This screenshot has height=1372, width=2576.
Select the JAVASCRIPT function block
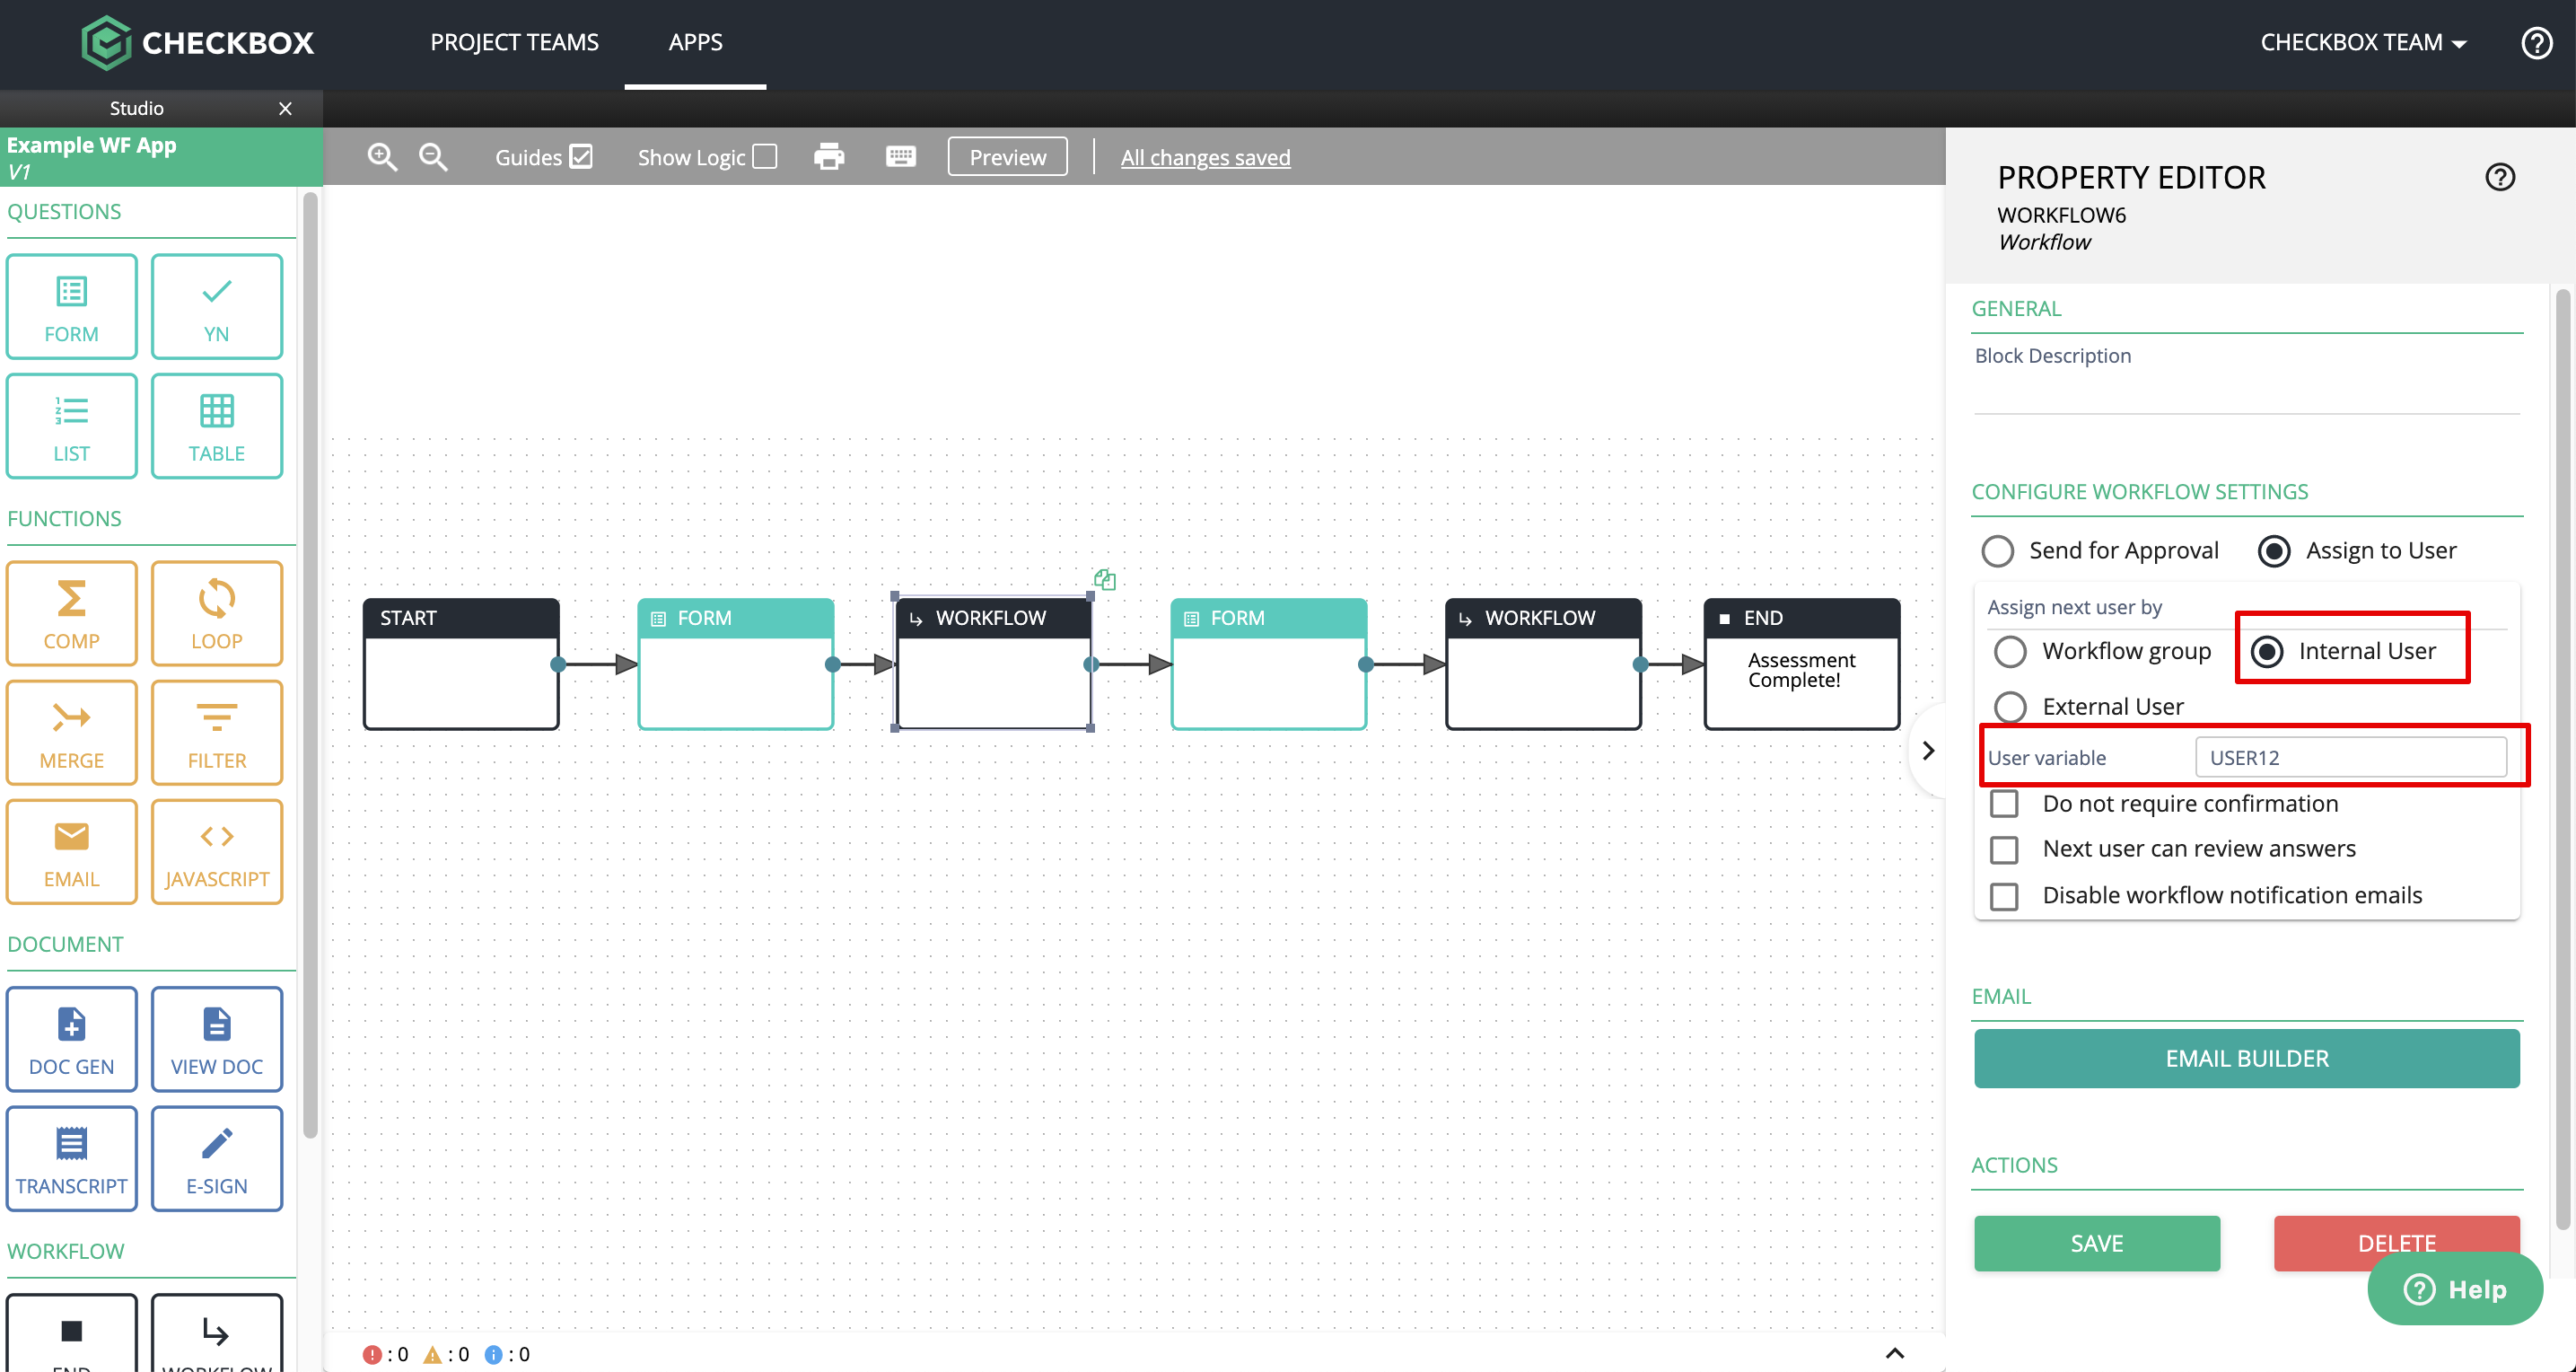click(217, 851)
